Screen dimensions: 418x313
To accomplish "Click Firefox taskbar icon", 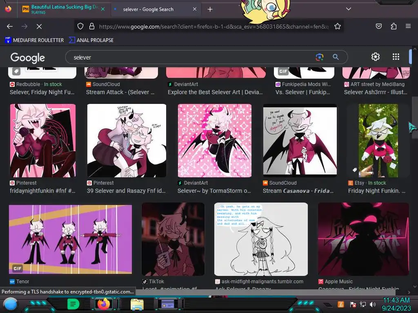I will coord(104,304).
